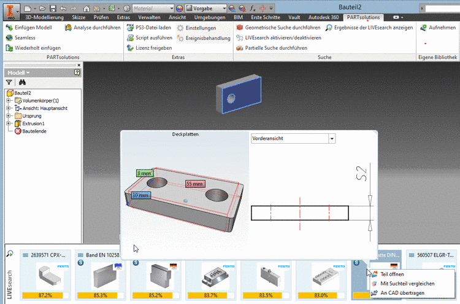This screenshot has height=304, width=460.
Task: Click the 83.5% match bar
Action: tap(266, 295)
